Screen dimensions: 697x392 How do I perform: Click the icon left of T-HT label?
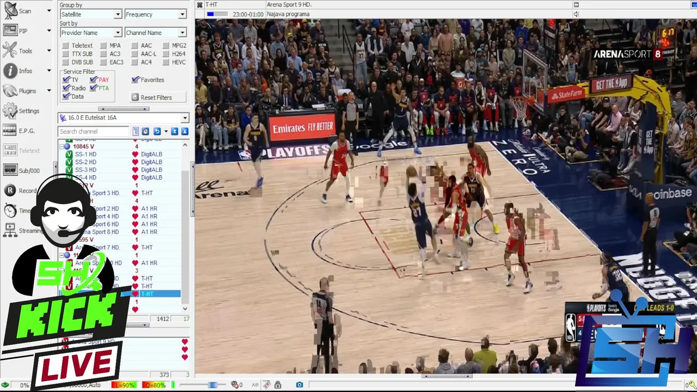point(199,5)
